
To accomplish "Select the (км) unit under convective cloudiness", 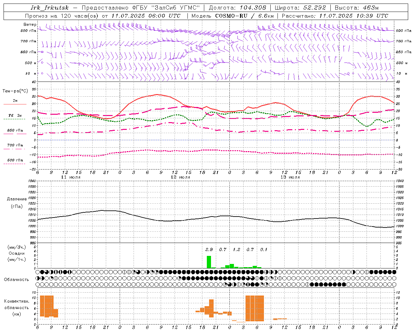I will 17,314.
